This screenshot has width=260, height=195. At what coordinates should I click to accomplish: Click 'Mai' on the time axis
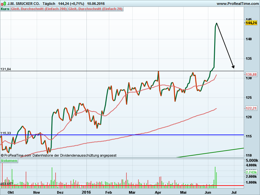tap(183, 192)
